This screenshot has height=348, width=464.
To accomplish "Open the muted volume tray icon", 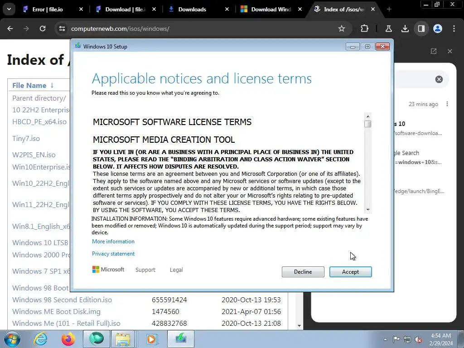I will [x=418, y=339].
